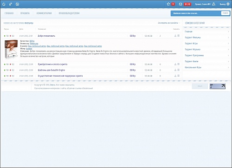Download torrent in Приобретение и оплата скрипта row

pyautogui.click(x=175, y=64)
